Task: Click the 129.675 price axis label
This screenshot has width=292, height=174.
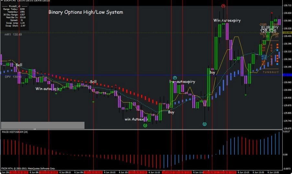Action: (x=287, y=129)
